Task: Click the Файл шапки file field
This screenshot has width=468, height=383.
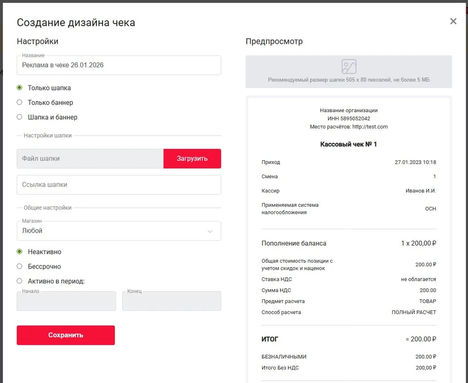Action: (90, 159)
